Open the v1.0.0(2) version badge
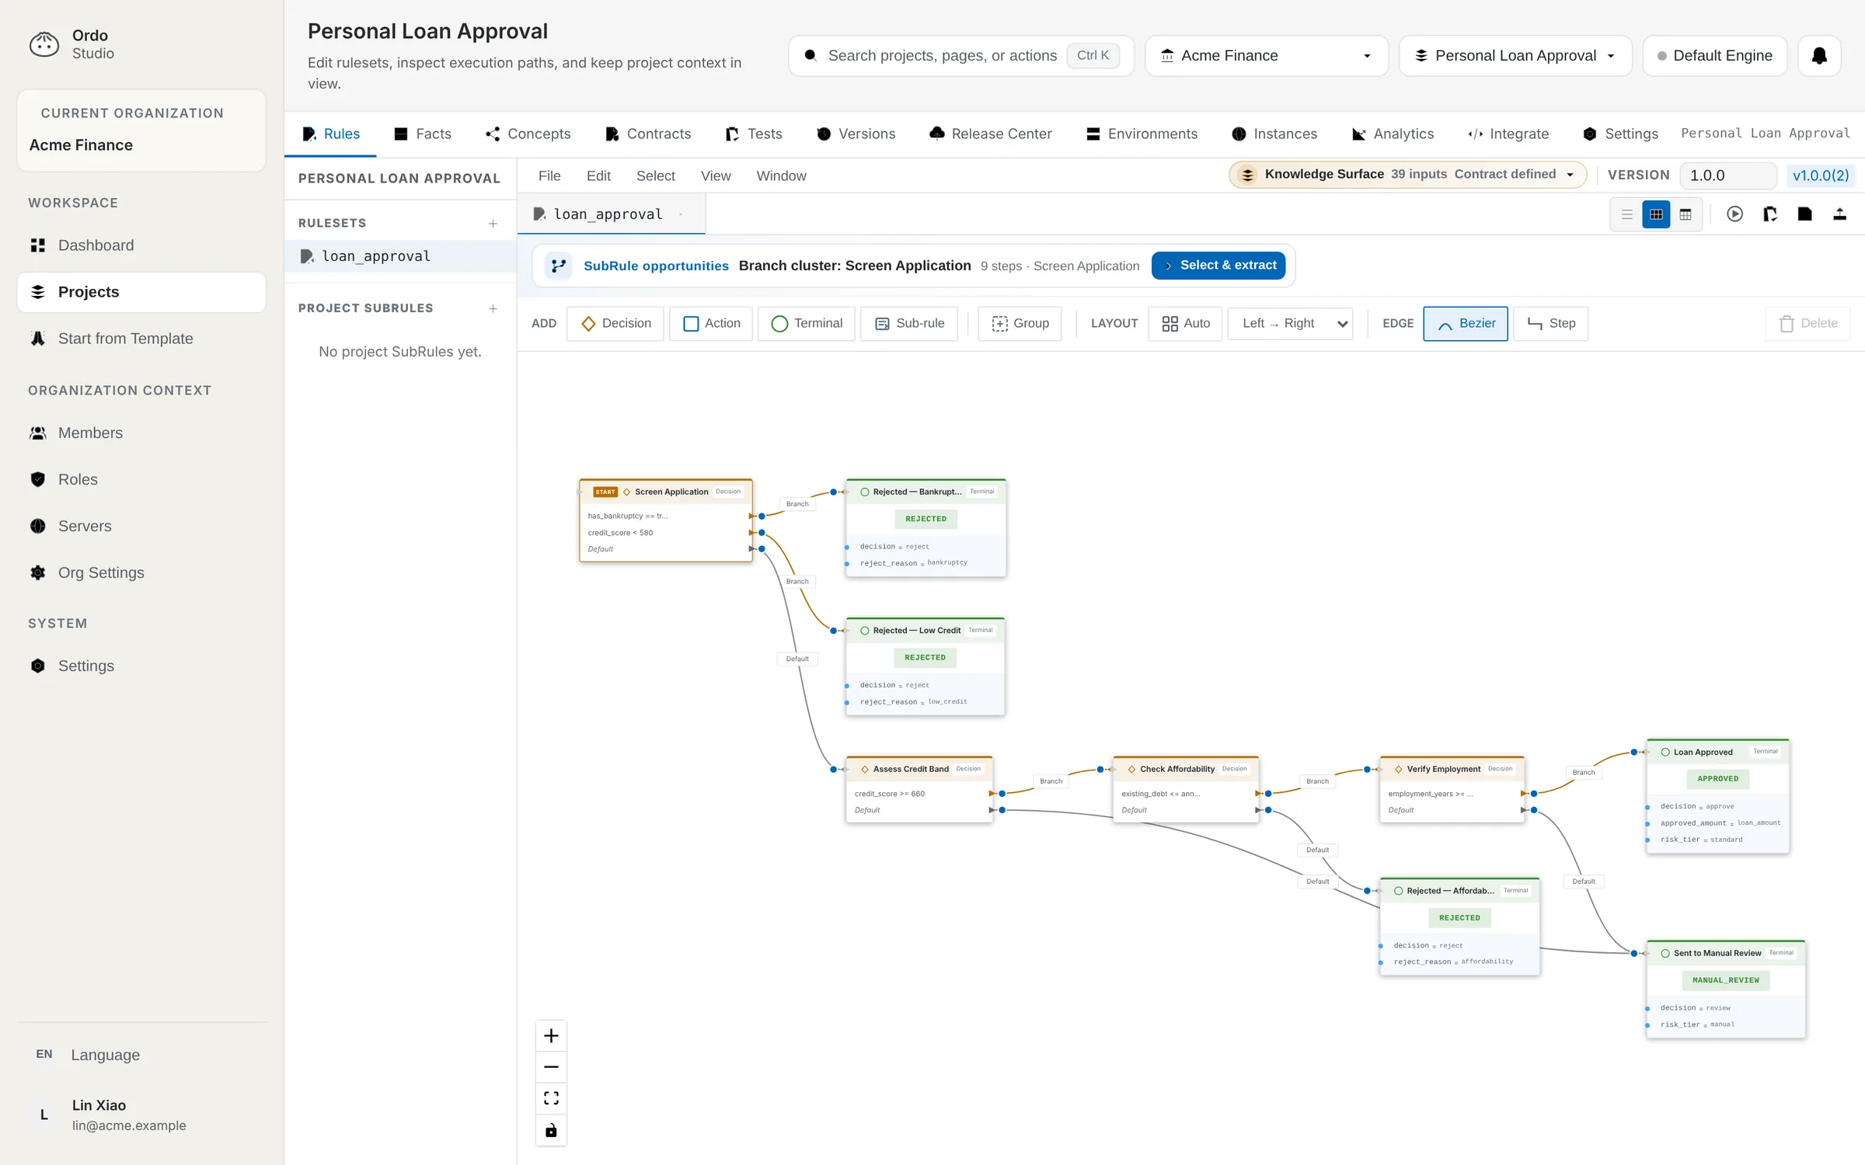Viewport: 1865px width, 1165px height. click(1821, 176)
